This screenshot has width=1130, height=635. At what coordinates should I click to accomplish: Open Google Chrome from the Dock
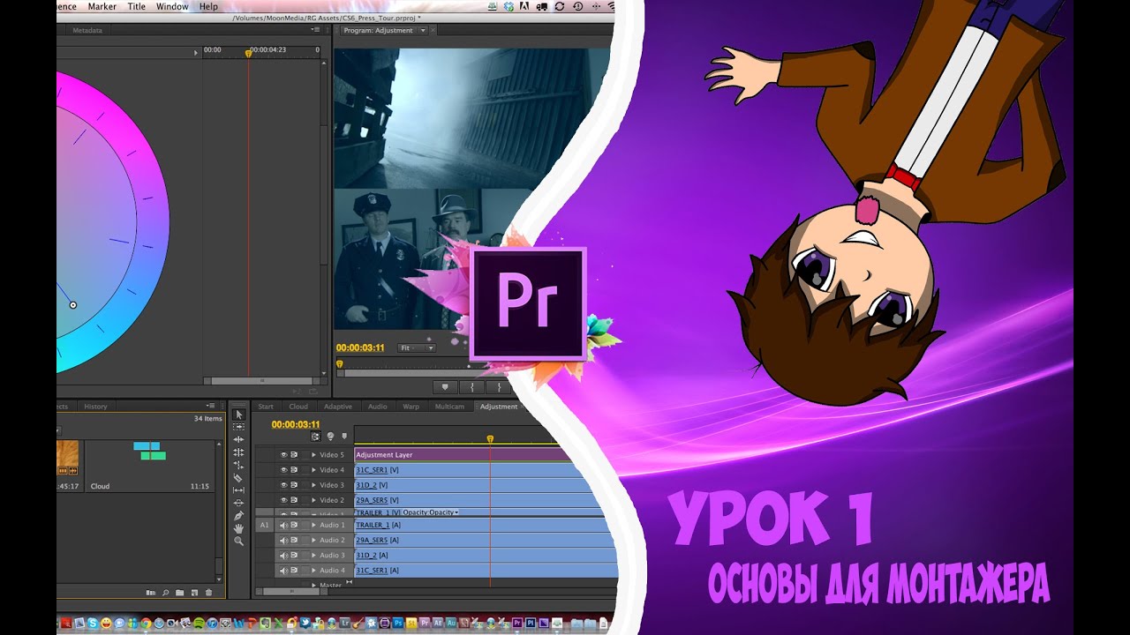click(146, 624)
